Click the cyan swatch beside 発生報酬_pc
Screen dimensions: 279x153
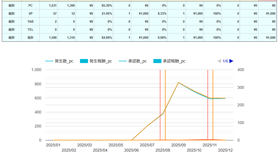[x=84, y=61]
